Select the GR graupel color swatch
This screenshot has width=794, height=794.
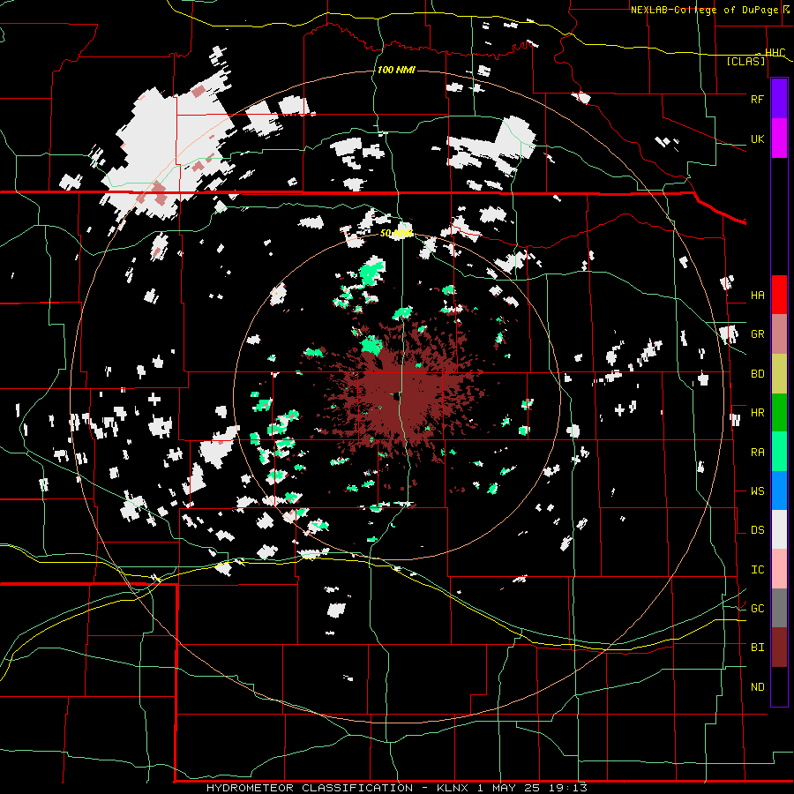(x=779, y=333)
